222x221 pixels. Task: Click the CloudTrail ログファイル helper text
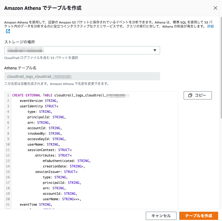(x=41, y=58)
